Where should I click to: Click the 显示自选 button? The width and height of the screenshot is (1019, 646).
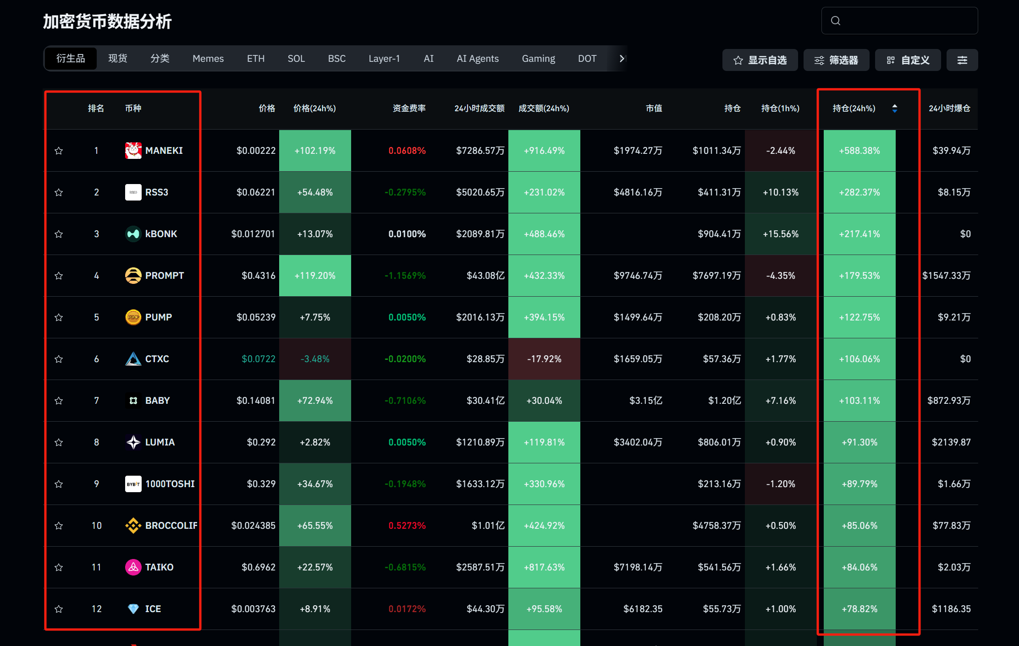click(760, 60)
